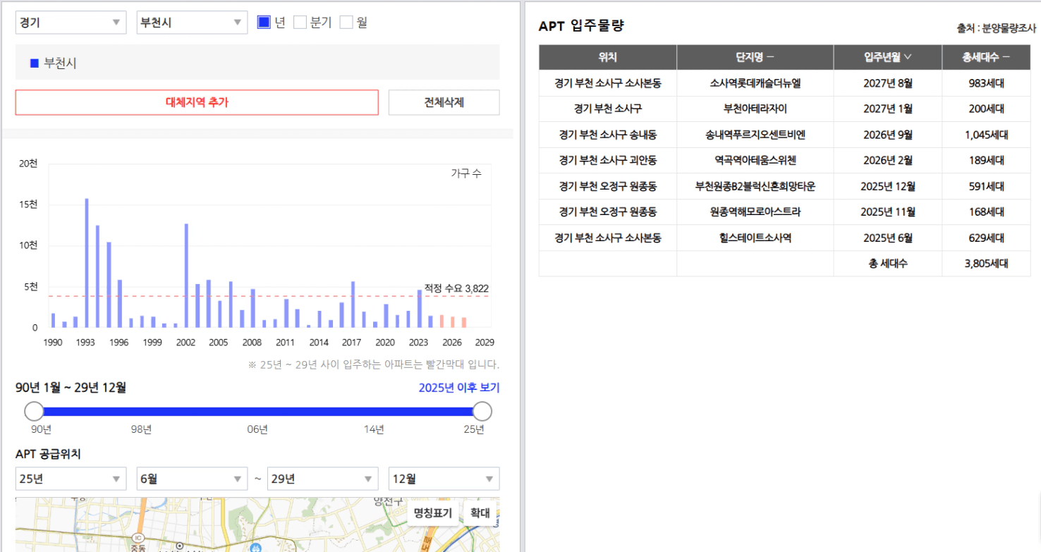1041x552 pixels.
Task: Sort by the 총세대수 column header
Action: (986, 57)
